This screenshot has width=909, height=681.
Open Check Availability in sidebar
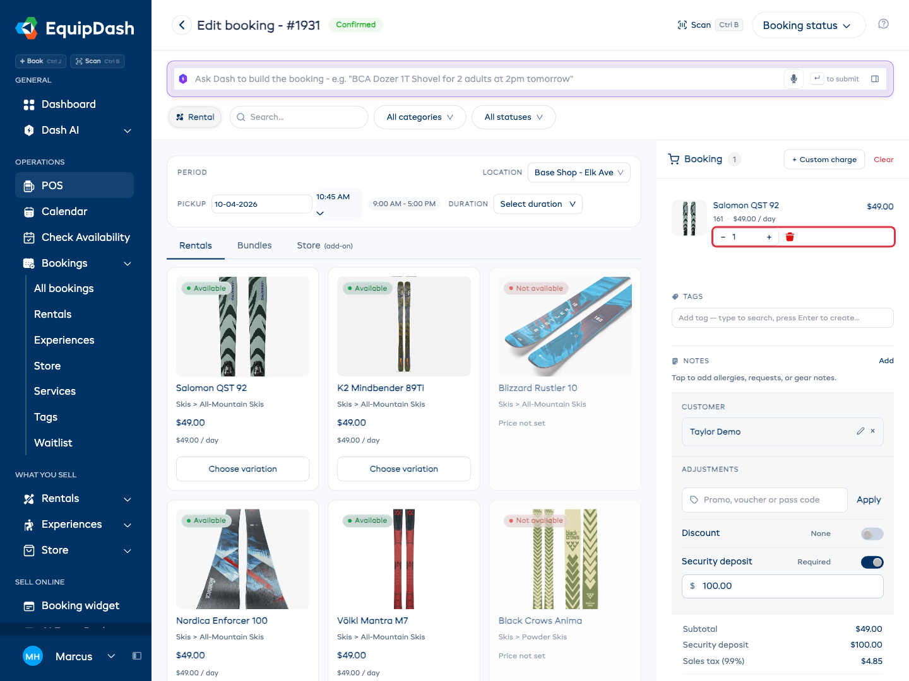pos(74,237)
